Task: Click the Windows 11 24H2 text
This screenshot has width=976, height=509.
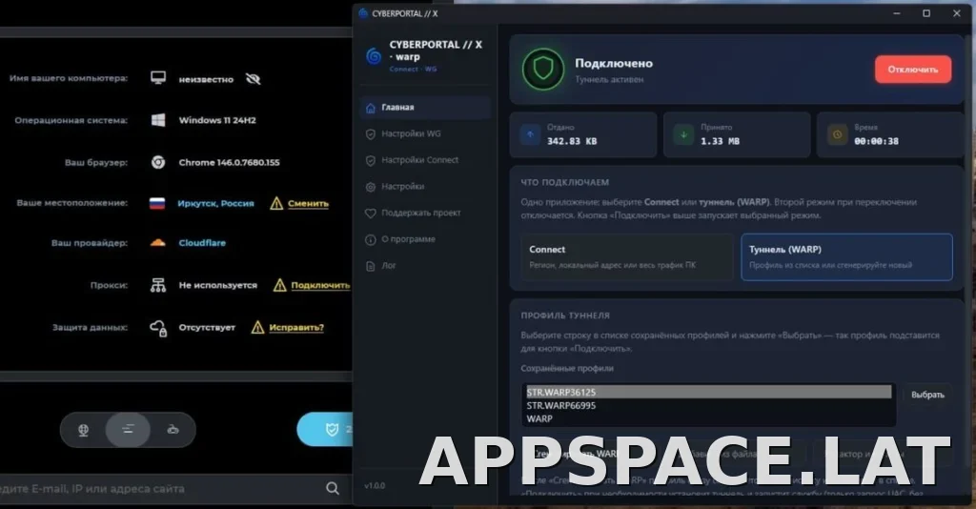Action: coord(217,120)
